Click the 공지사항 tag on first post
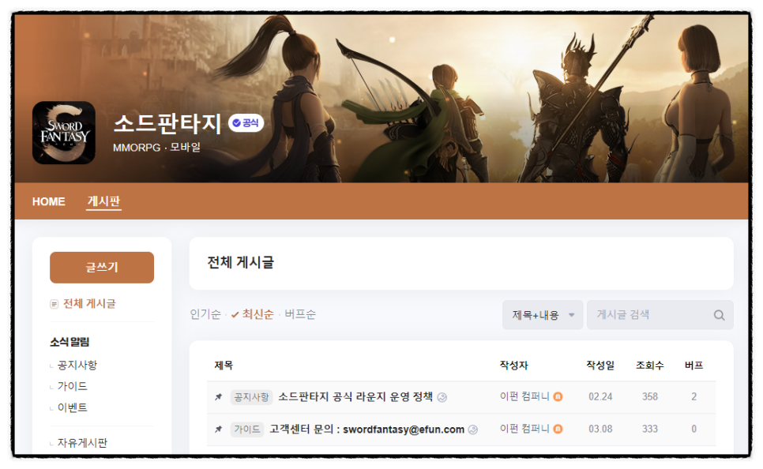The image size is (763, 469). coord(252,397)
